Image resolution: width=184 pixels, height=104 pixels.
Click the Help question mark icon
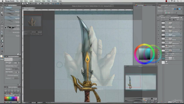click(x=61, y=3)
